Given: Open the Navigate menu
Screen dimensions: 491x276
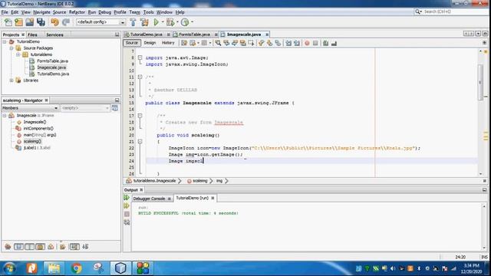Looking at the screenshot, I should click(x=41, y=12).
